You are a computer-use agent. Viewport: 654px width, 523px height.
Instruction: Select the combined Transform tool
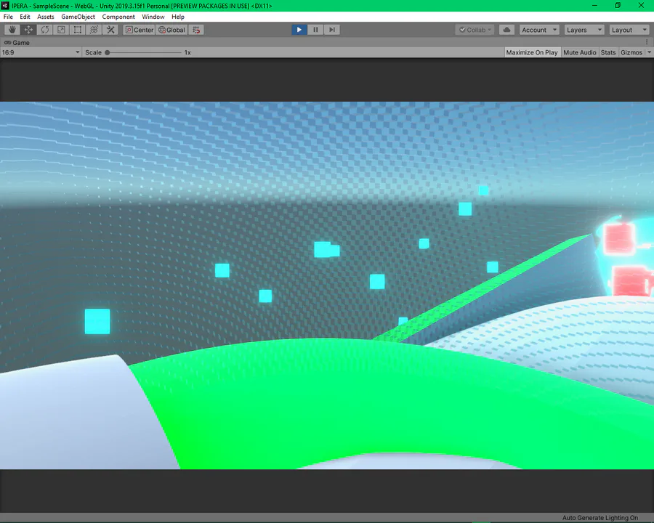[94, 30]
